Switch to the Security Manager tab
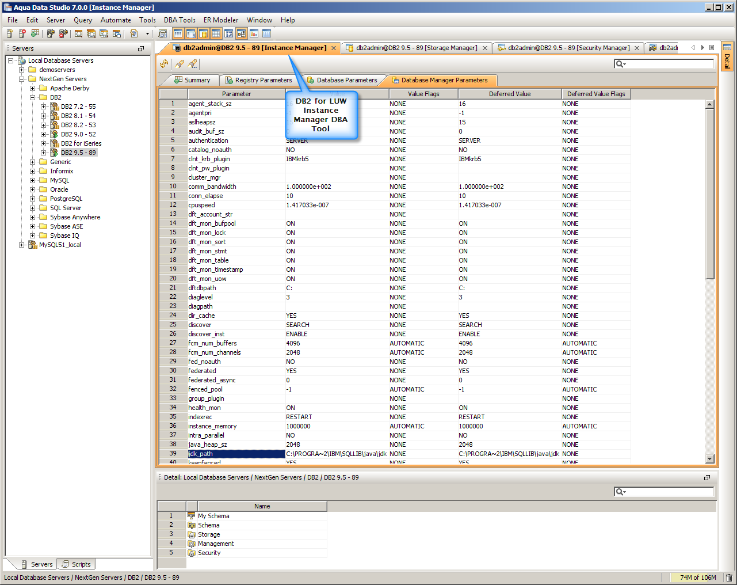Screen dimensions: 737x585 coord(569,48)
